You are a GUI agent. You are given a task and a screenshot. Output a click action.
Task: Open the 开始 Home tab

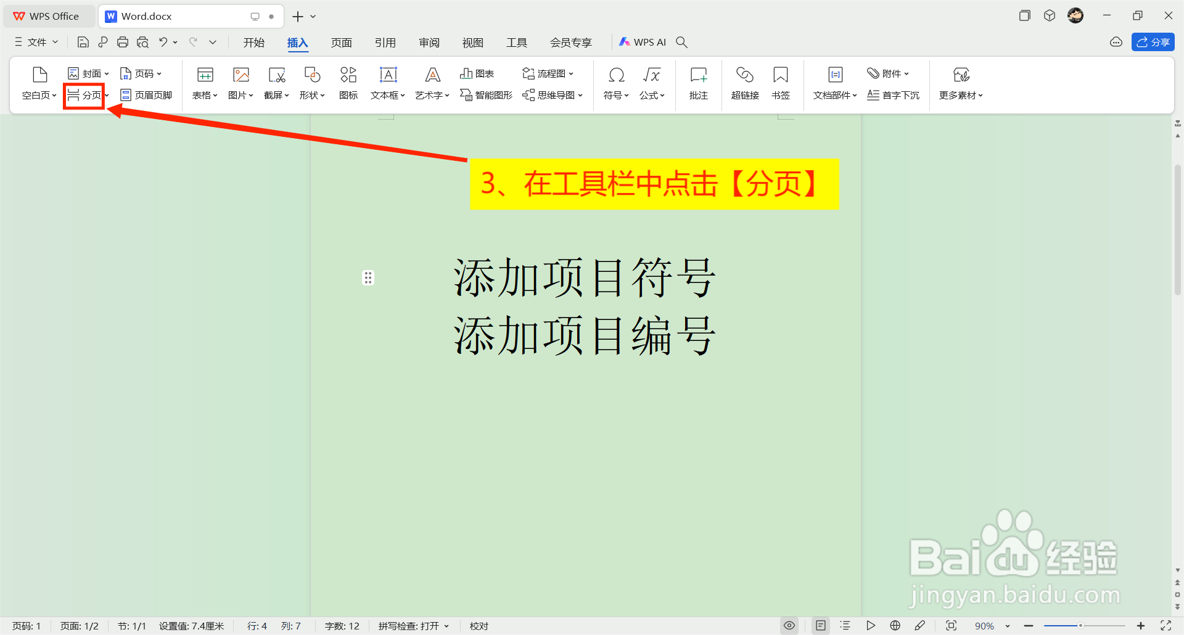click(253, 43)
